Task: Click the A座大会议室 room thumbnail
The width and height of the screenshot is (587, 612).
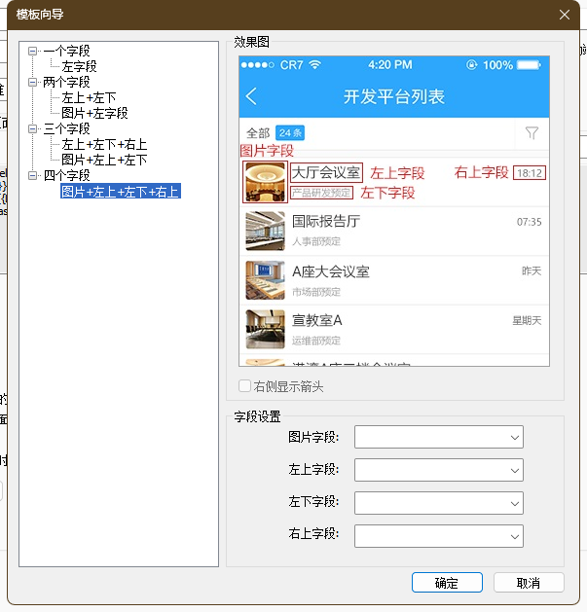Action: [x=265, y=280]
